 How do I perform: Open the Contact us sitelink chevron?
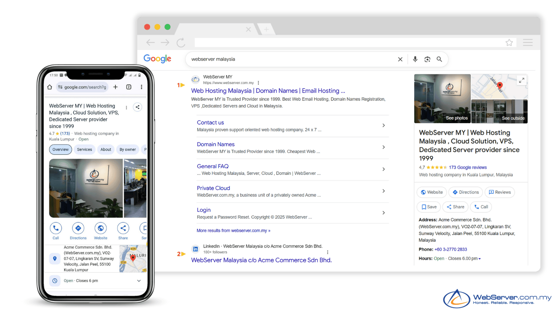click(383, 125)
